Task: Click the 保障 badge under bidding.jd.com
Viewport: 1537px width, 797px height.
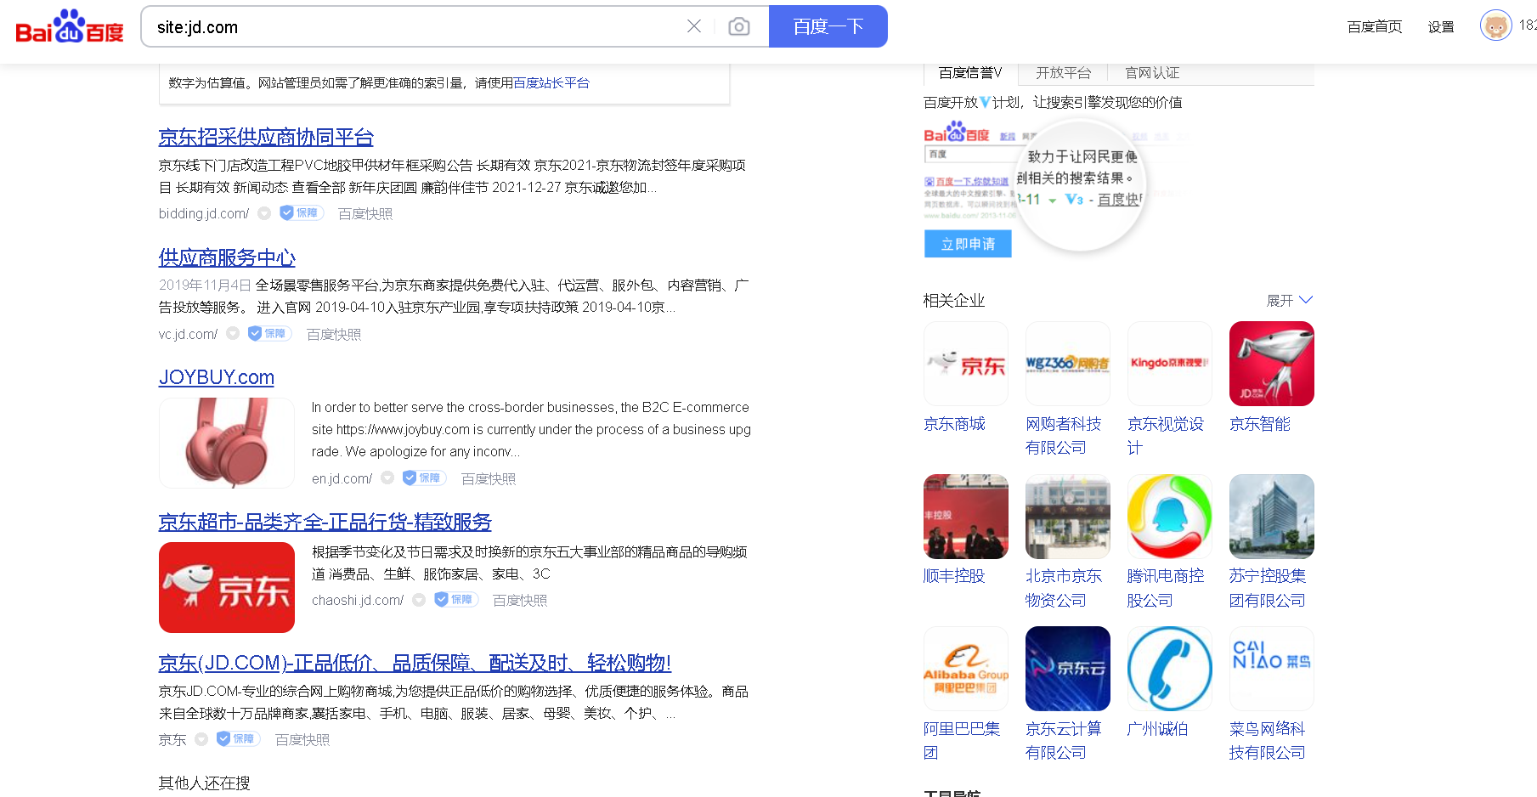Action: 302,213
